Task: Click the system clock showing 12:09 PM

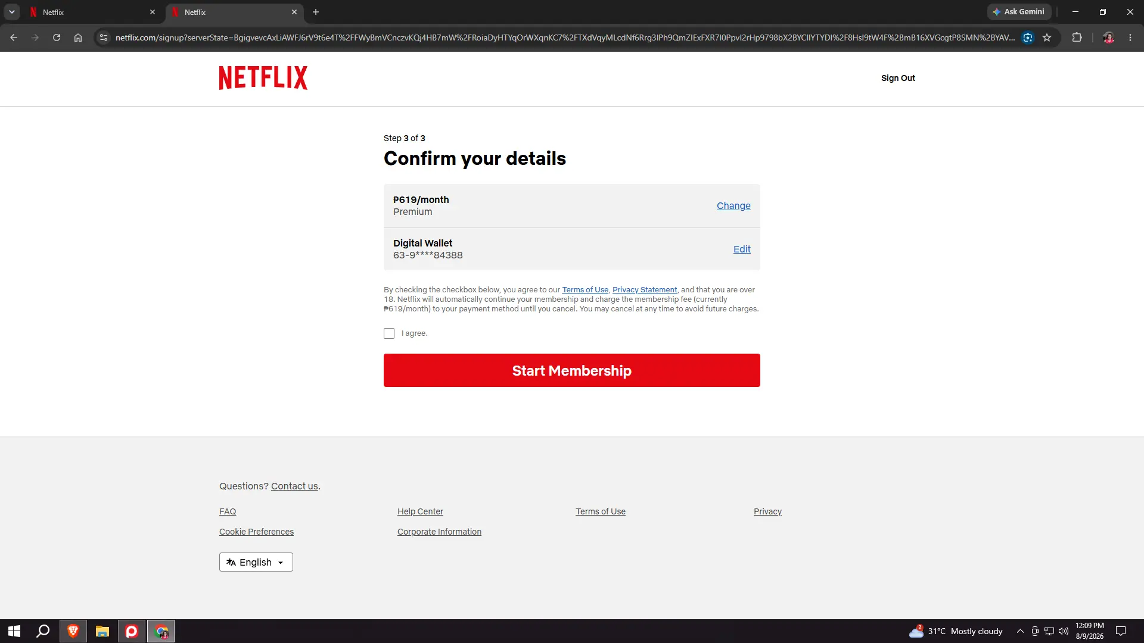Action: (1089, 631)
